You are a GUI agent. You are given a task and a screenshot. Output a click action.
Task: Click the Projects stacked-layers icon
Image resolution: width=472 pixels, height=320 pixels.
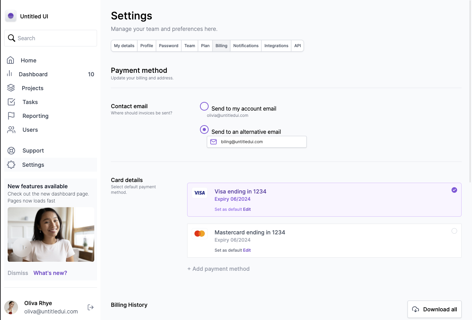pos(11,88)
